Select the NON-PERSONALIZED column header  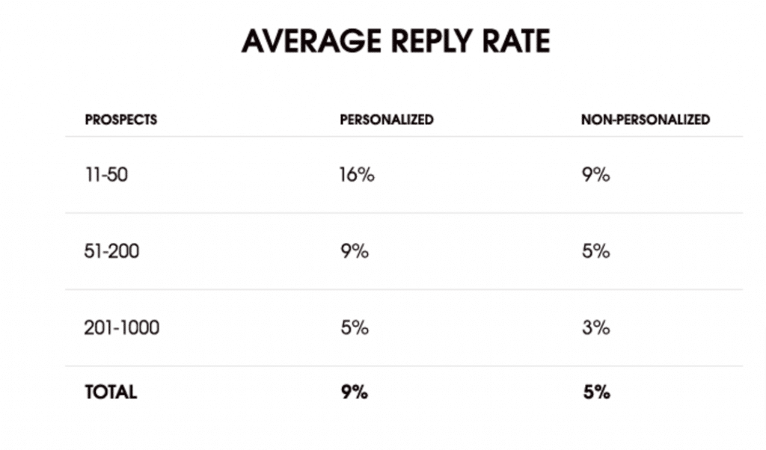coord(646,120)
